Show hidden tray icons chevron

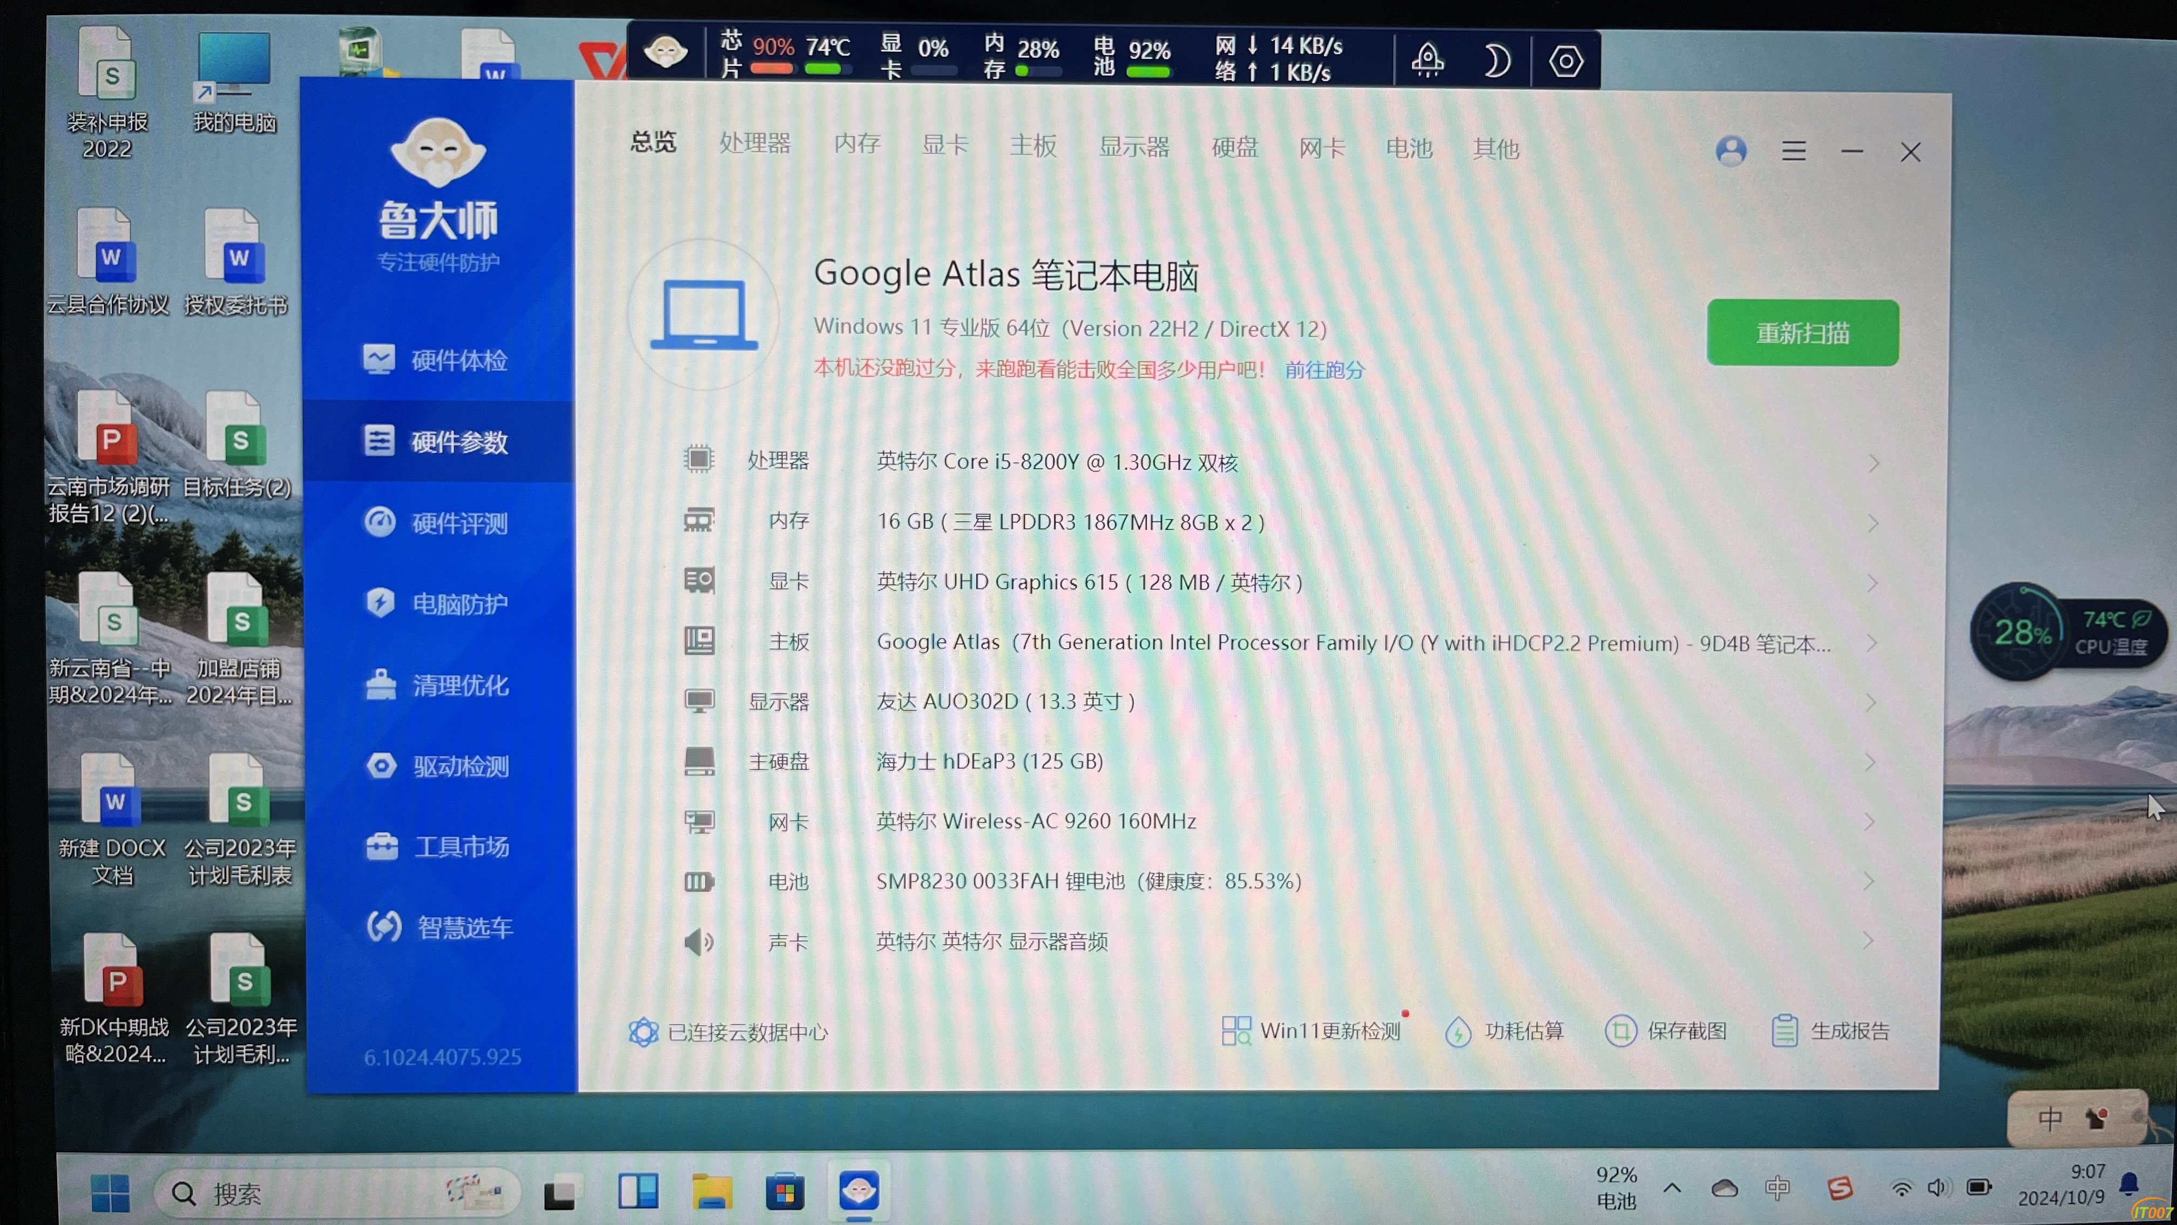pos(1671,1188)
